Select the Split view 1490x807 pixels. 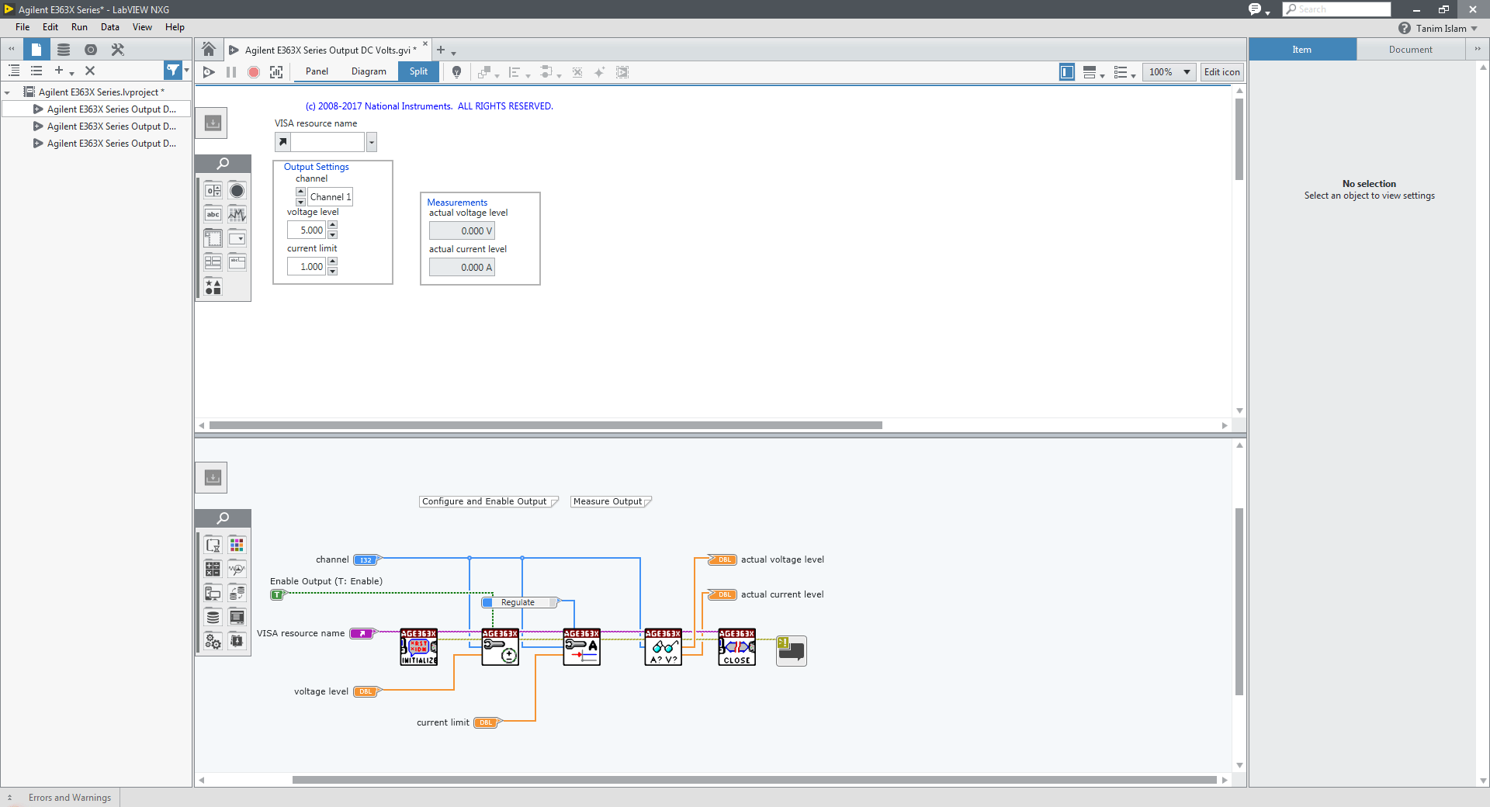[418, 71]
